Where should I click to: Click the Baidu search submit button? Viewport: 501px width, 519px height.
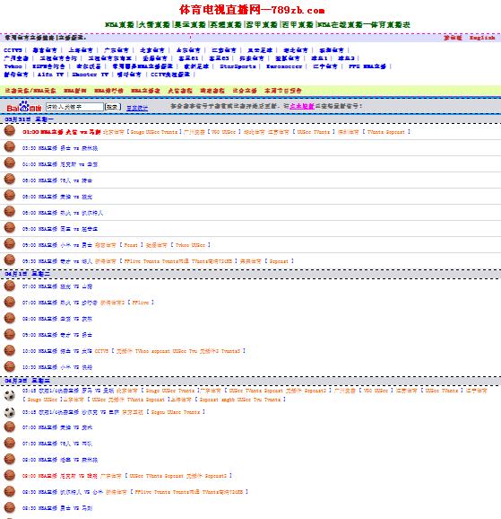point(112,107)
